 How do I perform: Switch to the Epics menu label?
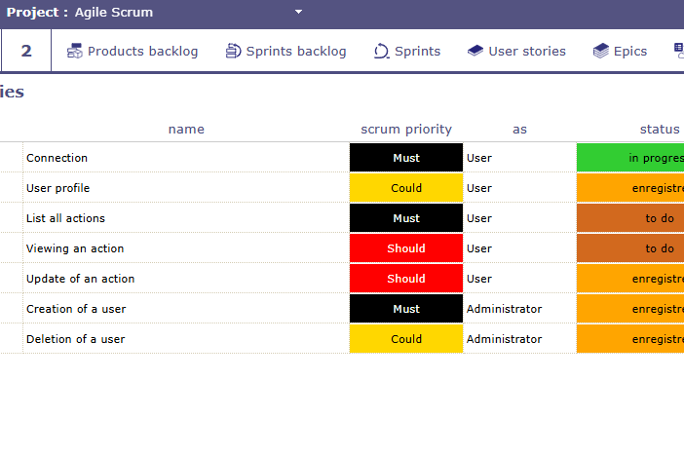pyautogui.click(x=629, y=52)
